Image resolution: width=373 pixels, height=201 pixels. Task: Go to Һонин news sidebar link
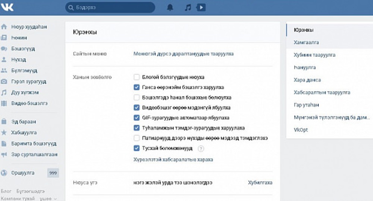point(19,38)
